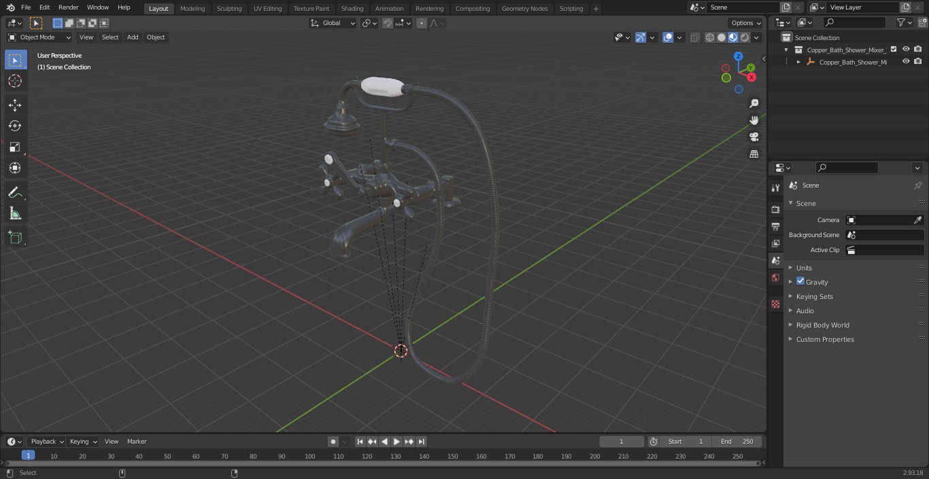Expand the Copper_Bath_Shower_Mi object tree row

coord(799,62)
